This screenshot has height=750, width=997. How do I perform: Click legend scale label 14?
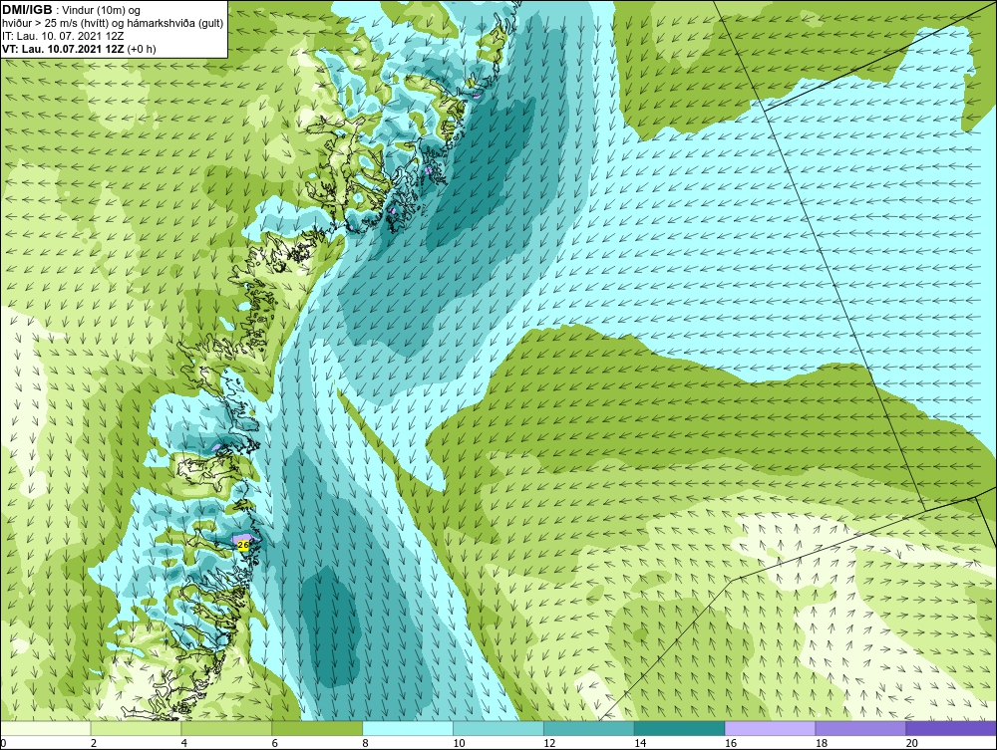pos(640,743)
